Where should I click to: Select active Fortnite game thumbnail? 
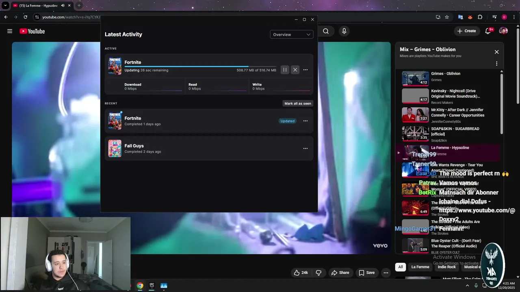[115, 66]
